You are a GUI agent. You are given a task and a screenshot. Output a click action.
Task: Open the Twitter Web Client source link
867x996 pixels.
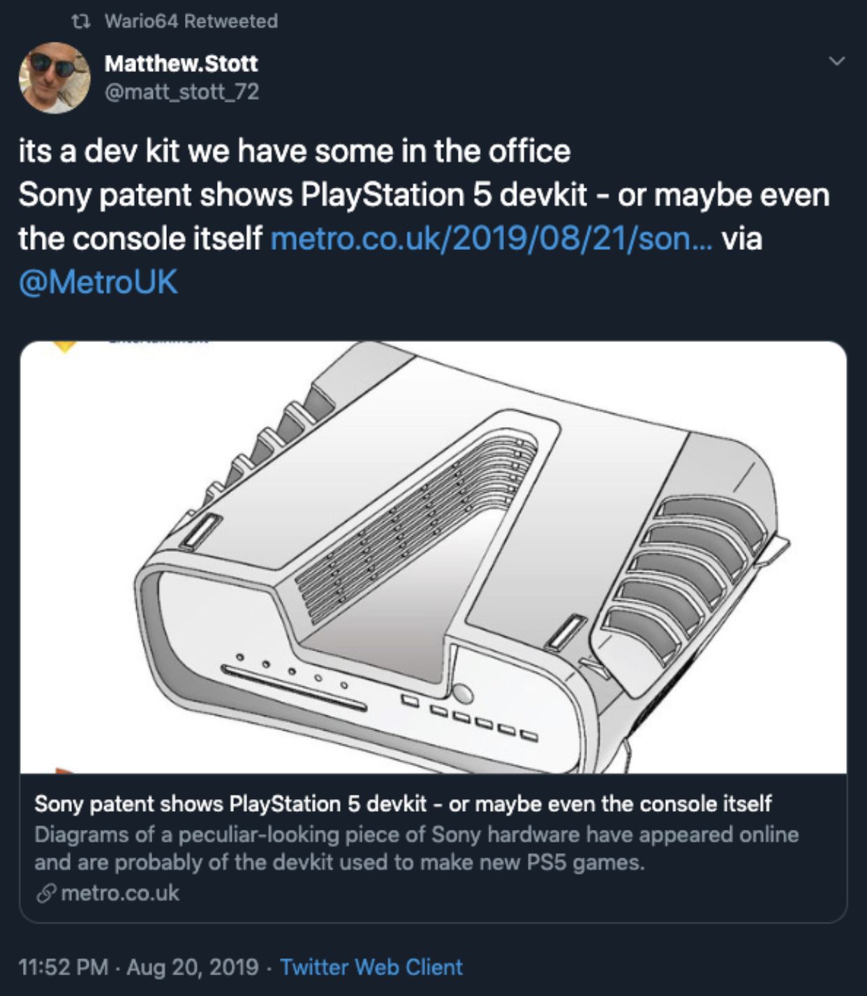point(370,967)
